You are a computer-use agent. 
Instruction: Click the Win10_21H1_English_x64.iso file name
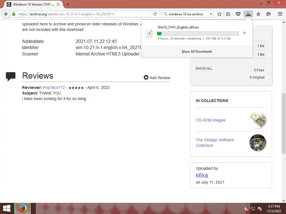coord(178,27)
